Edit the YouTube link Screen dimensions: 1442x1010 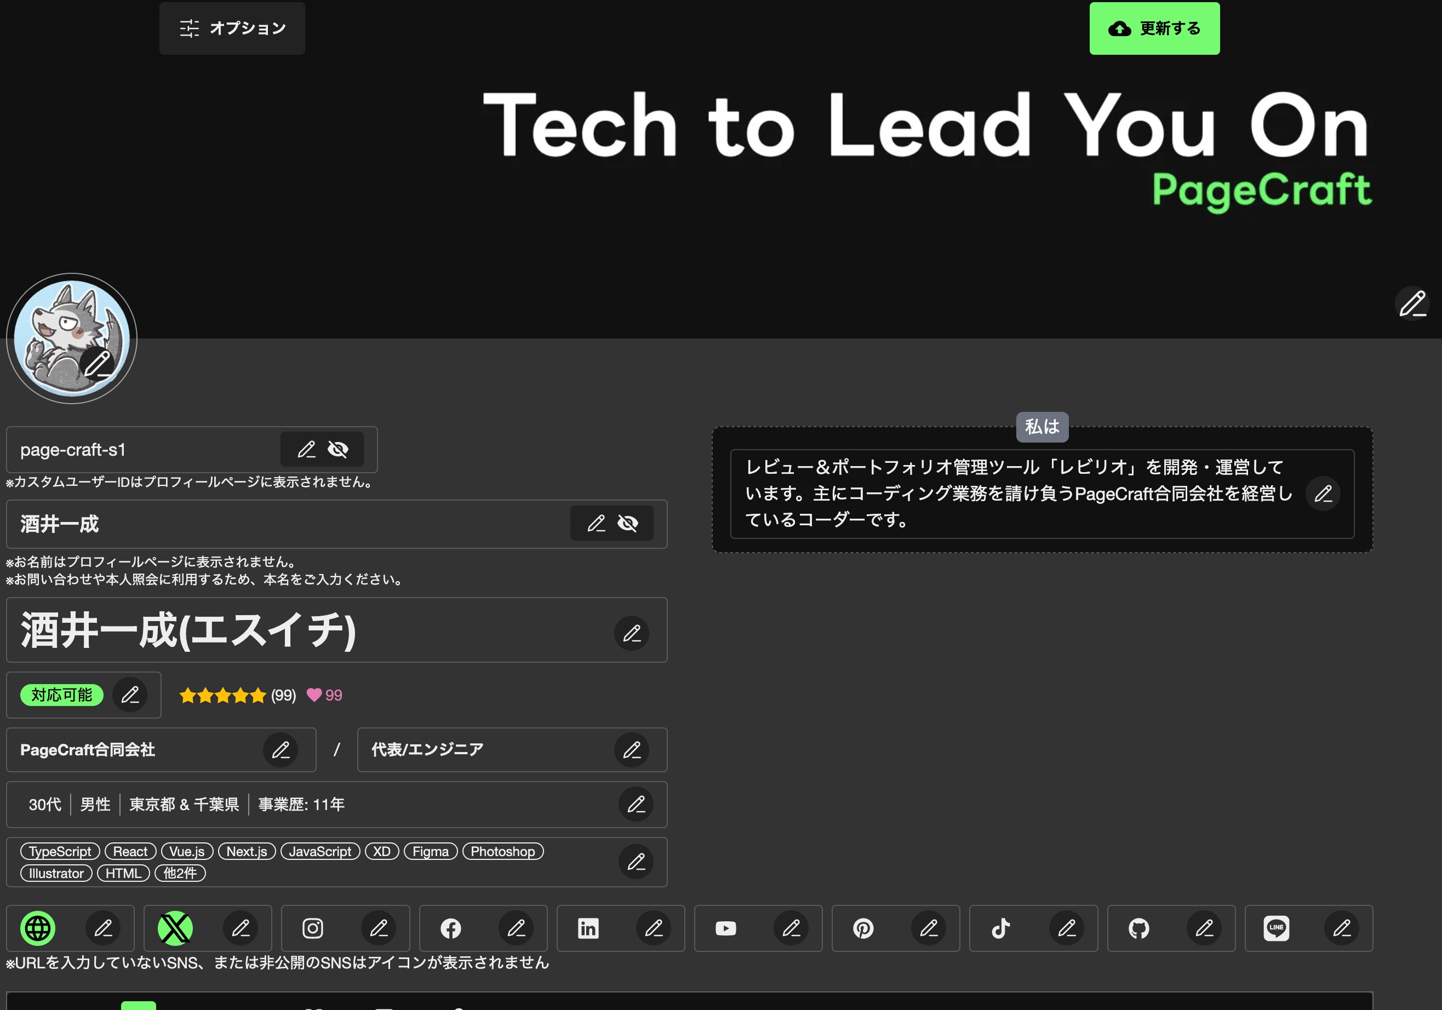pyautogui.click(x=791, y=928)
